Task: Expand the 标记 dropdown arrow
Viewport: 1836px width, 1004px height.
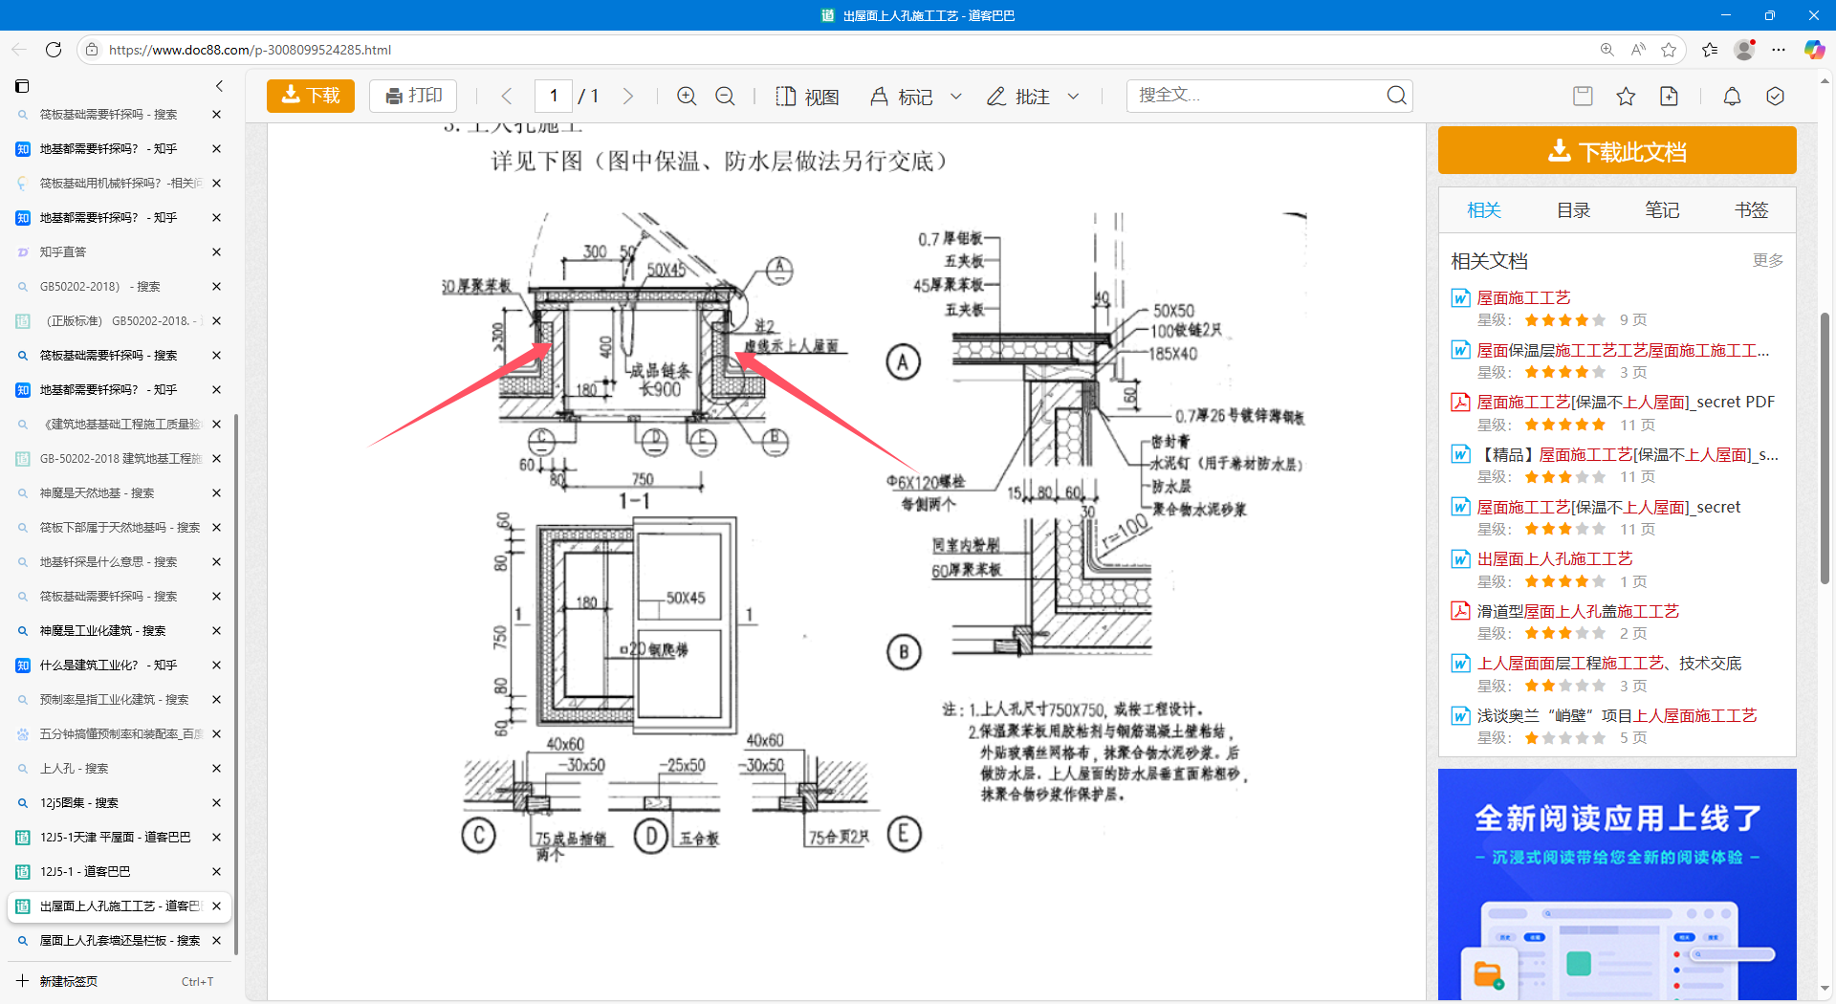Action: point(956,97)
